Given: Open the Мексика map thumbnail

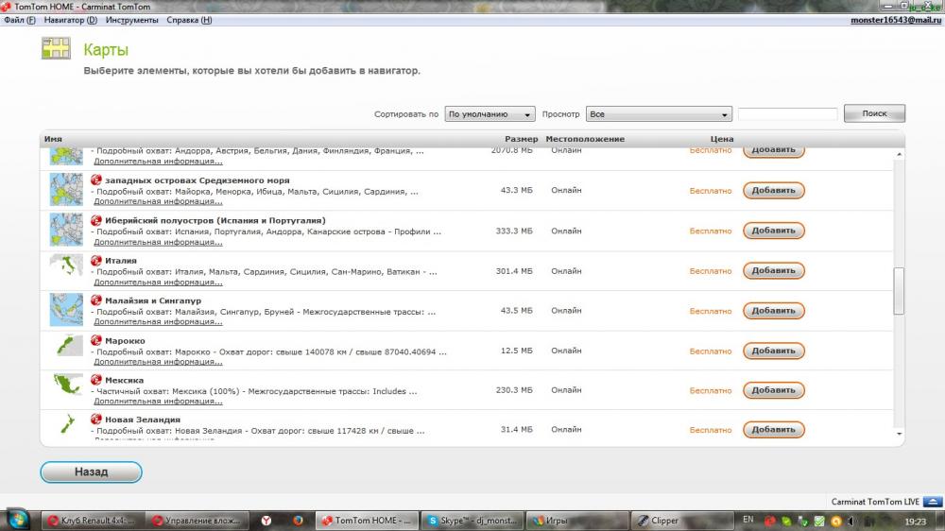Looking at the screenshot, I should [x=66, y=384].
